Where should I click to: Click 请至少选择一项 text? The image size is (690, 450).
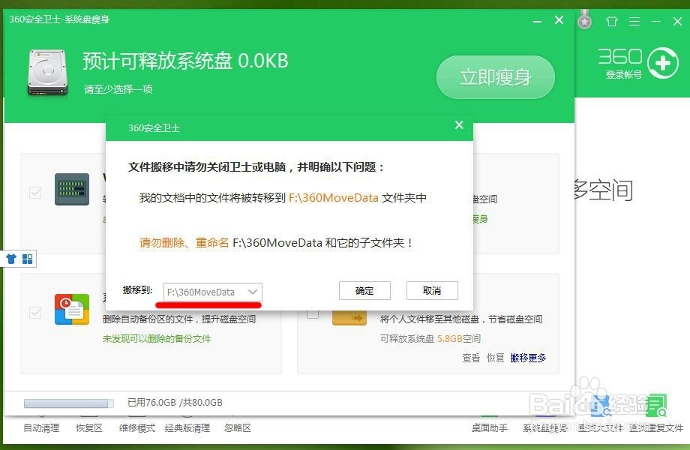tap(118, 89)
